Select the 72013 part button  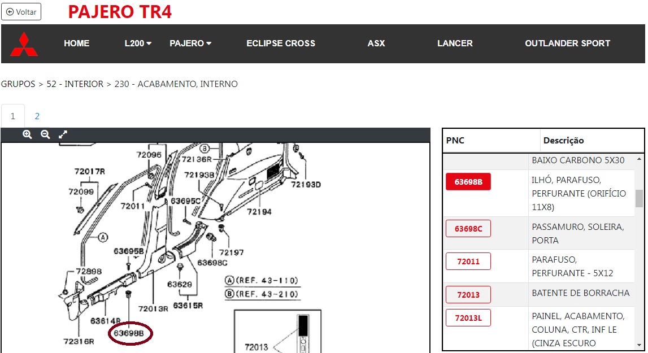point(468,294)
